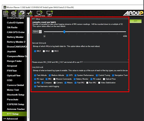Open the CONFIG tuning screen
This screenshot has width=144, height=121.
[x=30, y=14]
